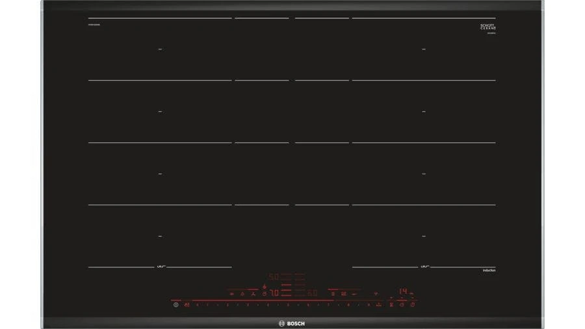The width and height of the screenshot is (585, 329).
Task: Set power slider to level 9
Action: tap(369, 304)
